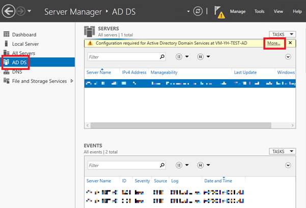Open the Events TASKS dropdown
This screenshot has height=208, width=306.
283,151
